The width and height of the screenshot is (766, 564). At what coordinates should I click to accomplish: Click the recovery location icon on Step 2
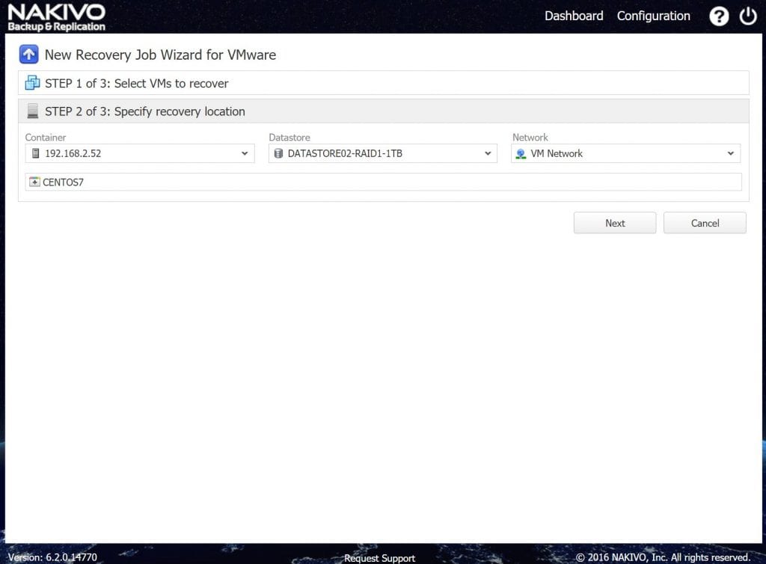(32, 111)
